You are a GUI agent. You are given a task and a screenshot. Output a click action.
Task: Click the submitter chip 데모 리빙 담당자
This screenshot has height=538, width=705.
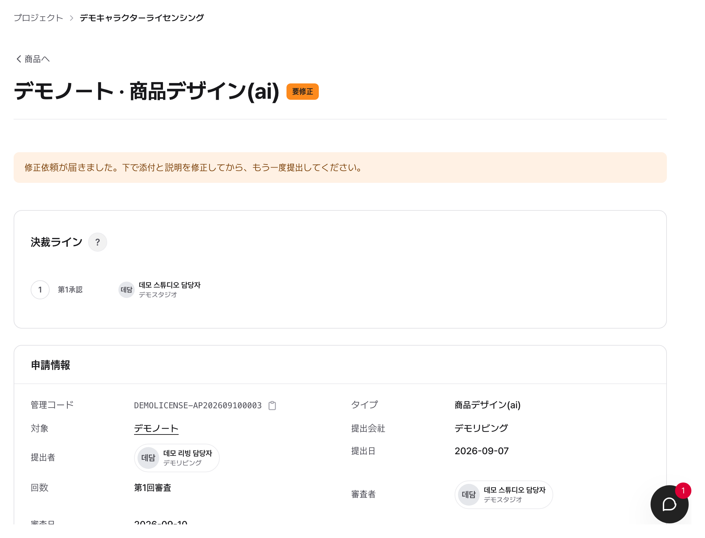177,458
